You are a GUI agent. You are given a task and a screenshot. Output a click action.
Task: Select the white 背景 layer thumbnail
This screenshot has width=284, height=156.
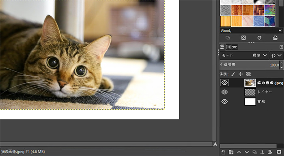[250, 101]
